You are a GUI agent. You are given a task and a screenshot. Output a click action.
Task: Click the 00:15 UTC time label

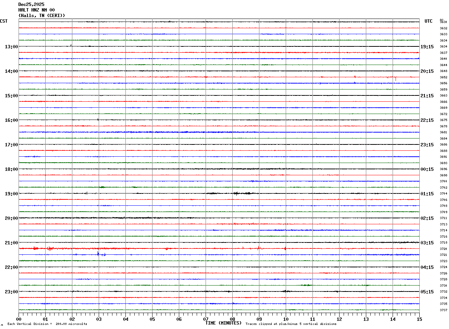pyautogui.click(x=427, y=169)
